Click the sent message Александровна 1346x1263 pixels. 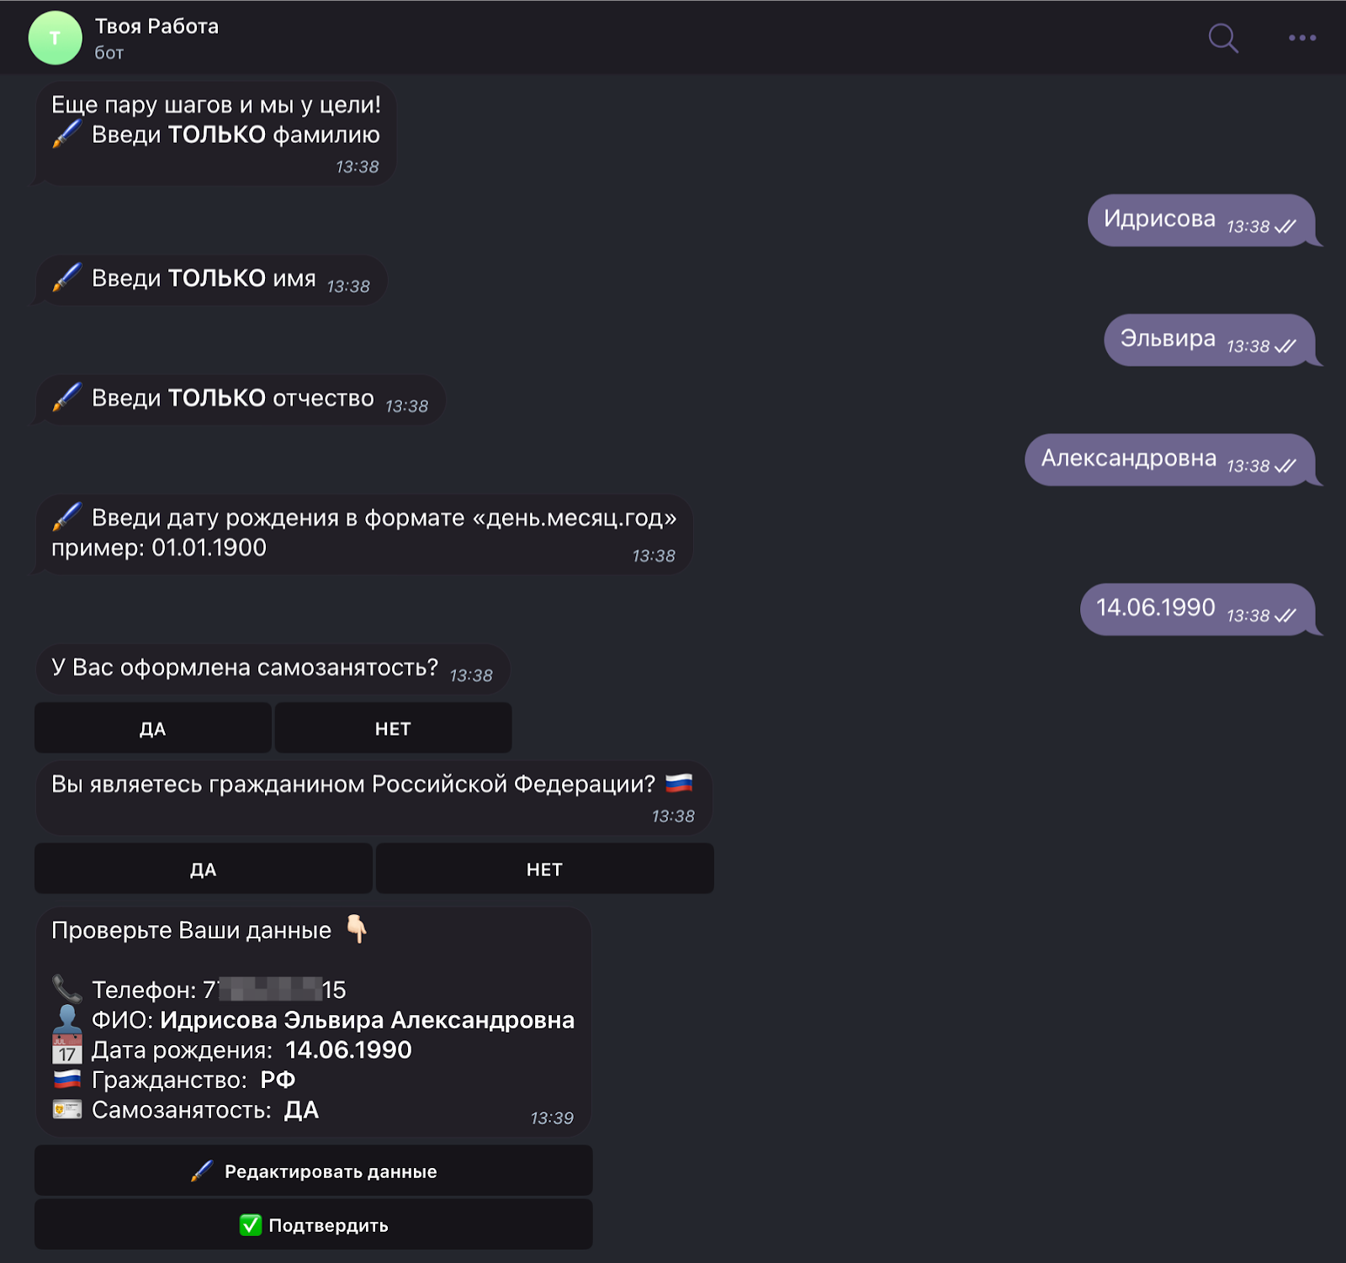point(1128,458)
